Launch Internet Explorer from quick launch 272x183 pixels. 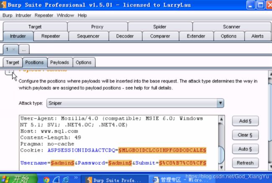[66, 179]
